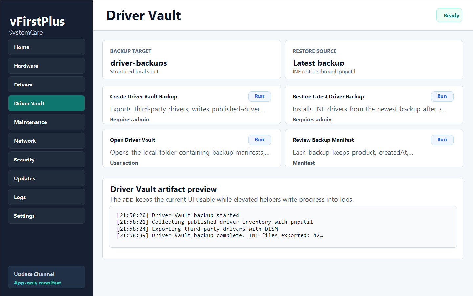Image resolution: width=473 pixels, height=296 pixels.
Task: Click the Manifest tag label
Action: pos(304,163)
